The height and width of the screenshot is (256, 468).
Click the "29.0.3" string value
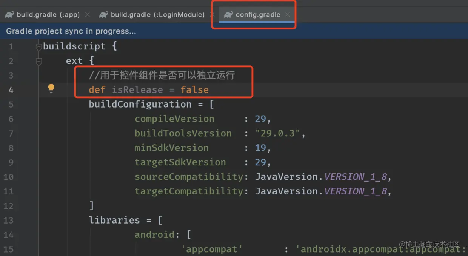point(277,133)
